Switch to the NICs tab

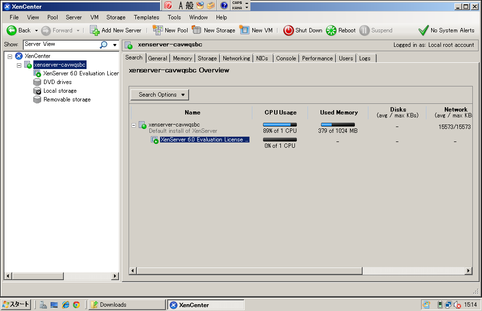[x=262, y=58]
